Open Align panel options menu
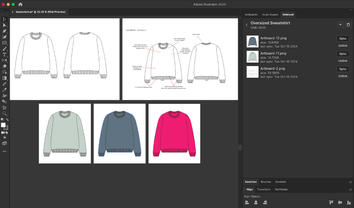 (x=350, y=190)
